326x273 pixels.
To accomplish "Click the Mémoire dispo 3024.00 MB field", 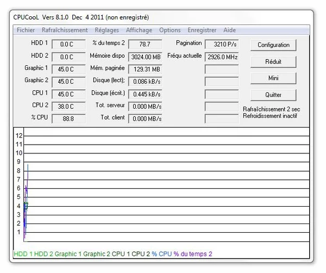I will click(145, 57).
